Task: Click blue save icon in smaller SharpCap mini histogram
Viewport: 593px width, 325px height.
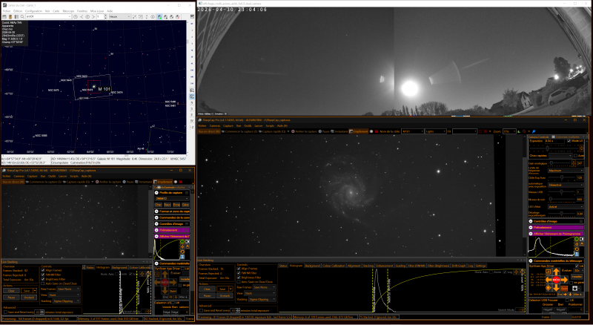Action: coord(182,257)
